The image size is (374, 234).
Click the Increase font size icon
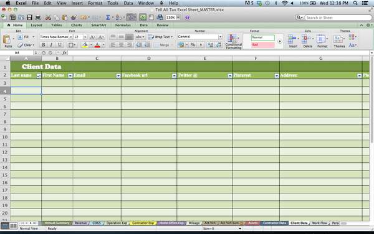click(x=92, y=37)
